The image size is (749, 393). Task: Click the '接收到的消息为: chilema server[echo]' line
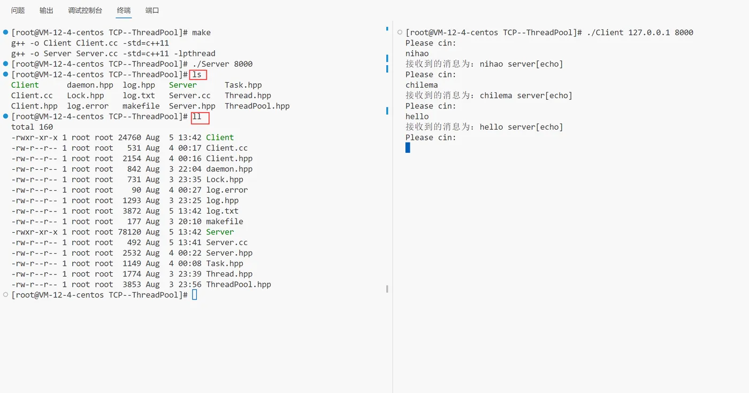[489, 96]
